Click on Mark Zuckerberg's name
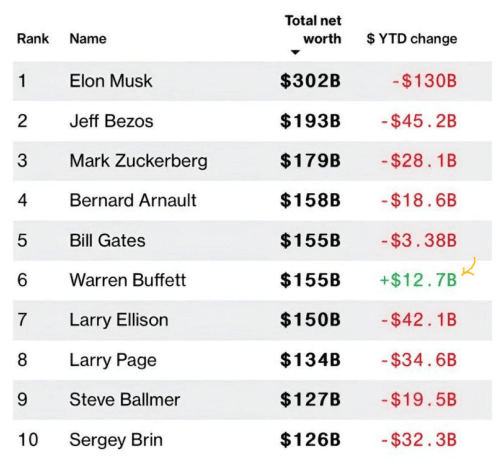 138,161
